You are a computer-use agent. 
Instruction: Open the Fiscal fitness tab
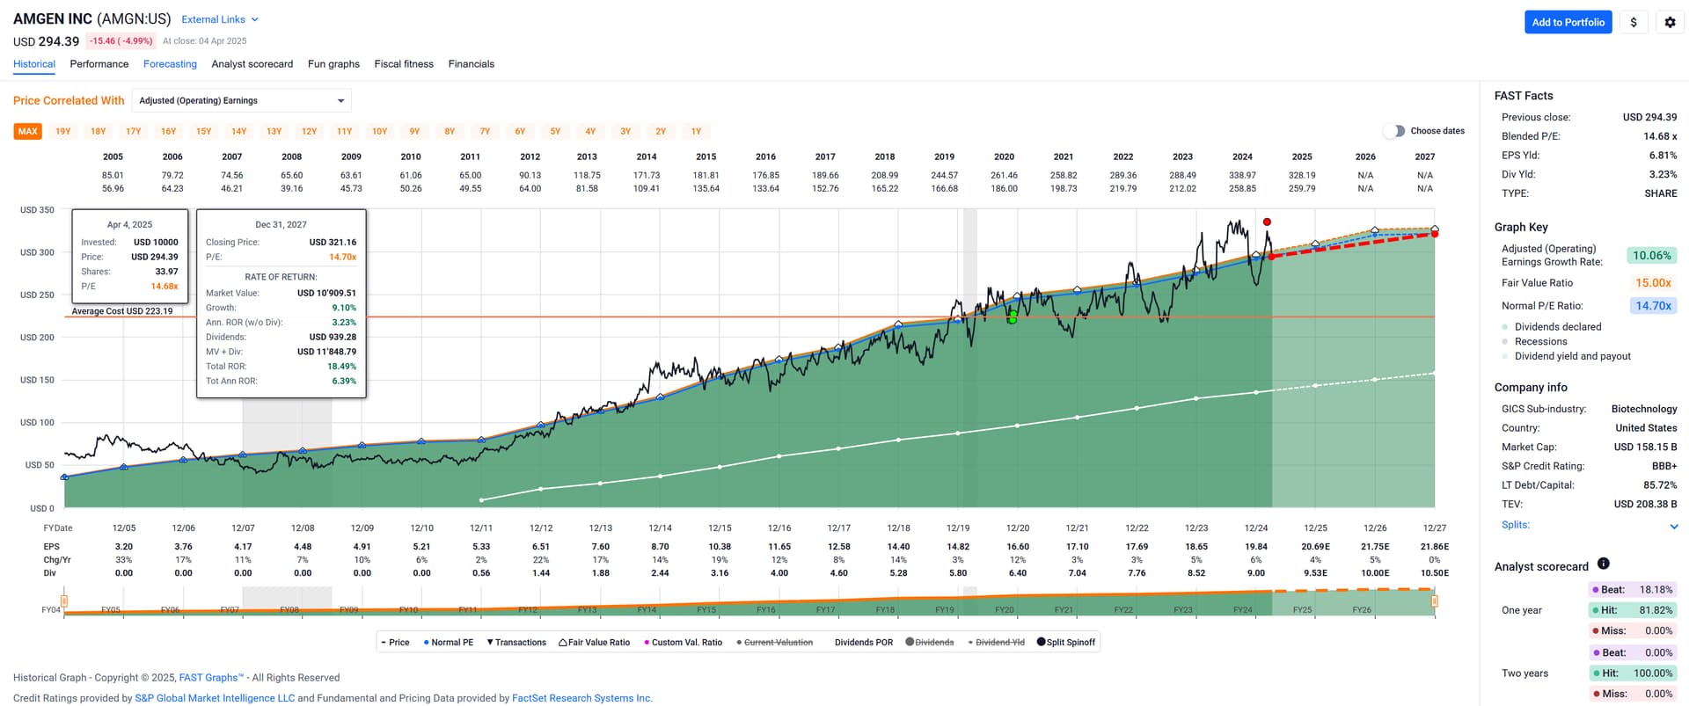coord(404,64)
